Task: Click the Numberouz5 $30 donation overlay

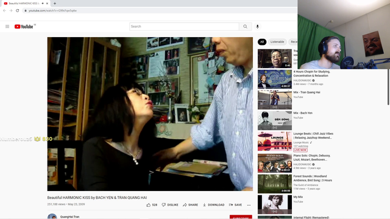Action: tap(26, 139)
